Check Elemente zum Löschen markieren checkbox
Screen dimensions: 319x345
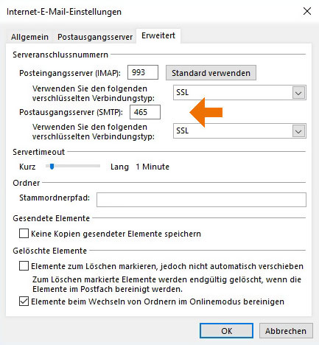point(24,266)
